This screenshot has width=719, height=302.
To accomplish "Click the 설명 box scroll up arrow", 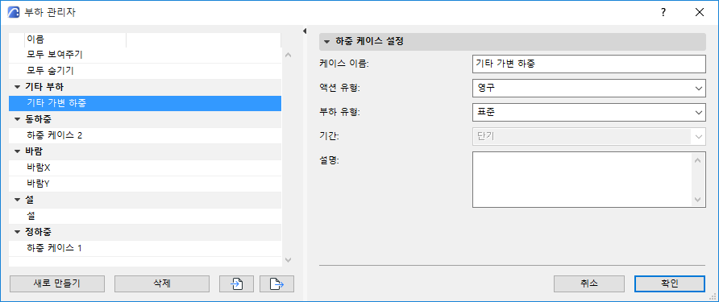I will click(x=697, y=160).
